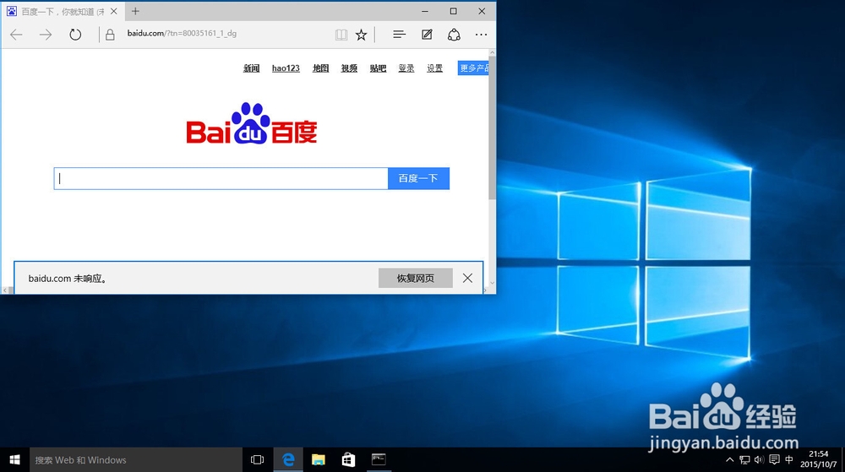Click the 更多产品 blue button
The width and height of the screenshot is (845, 472).
click(473, 68)
